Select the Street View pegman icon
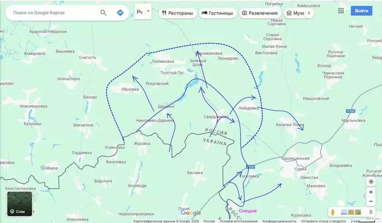This screenshot has width=382, height=223. (333, 212)
